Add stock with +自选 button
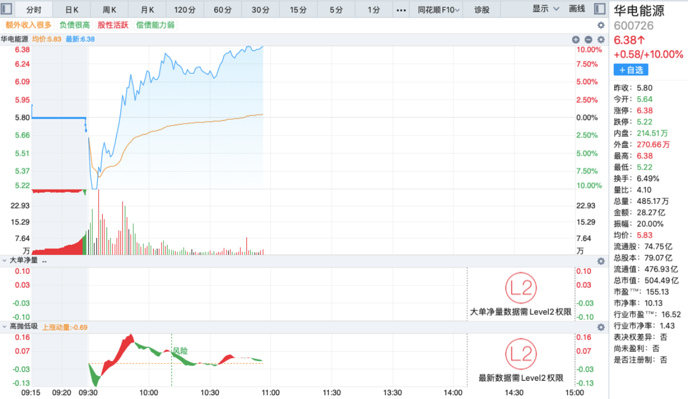Image resolution: width=688 pixels, height=399 pixels. point(631,70)
